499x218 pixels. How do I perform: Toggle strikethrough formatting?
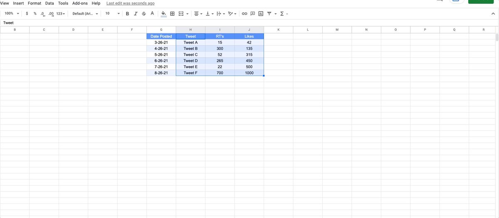144,14
